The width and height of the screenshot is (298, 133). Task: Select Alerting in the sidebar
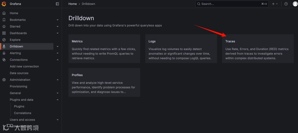(15, 53)
